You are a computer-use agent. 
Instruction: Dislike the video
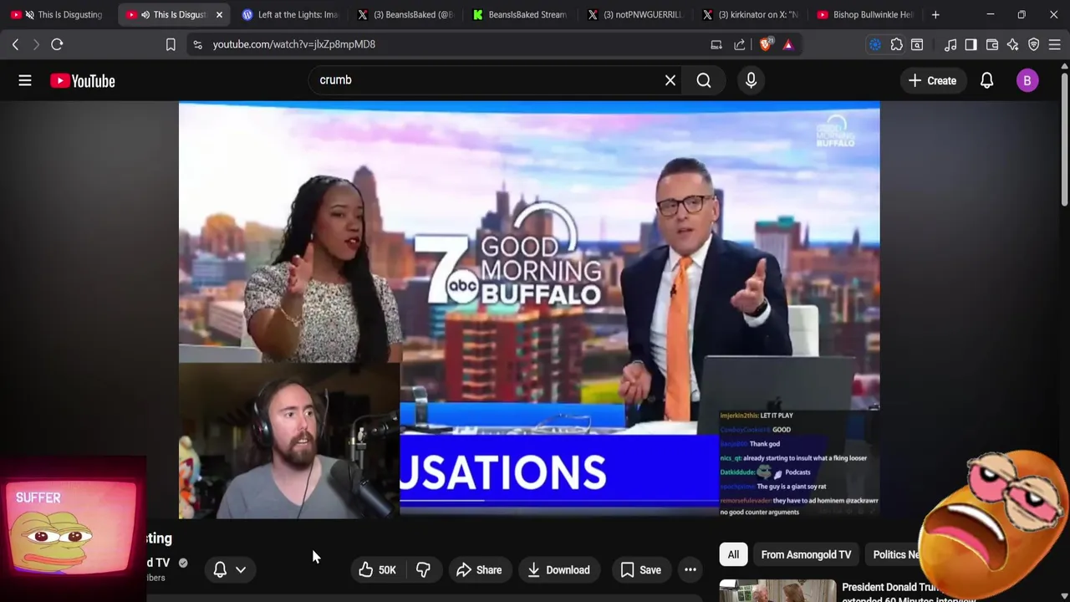[x=424, y=570]
